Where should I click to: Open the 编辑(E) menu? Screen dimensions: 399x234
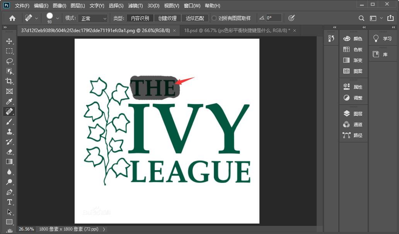pyautogui.click(x=41, y=5)
